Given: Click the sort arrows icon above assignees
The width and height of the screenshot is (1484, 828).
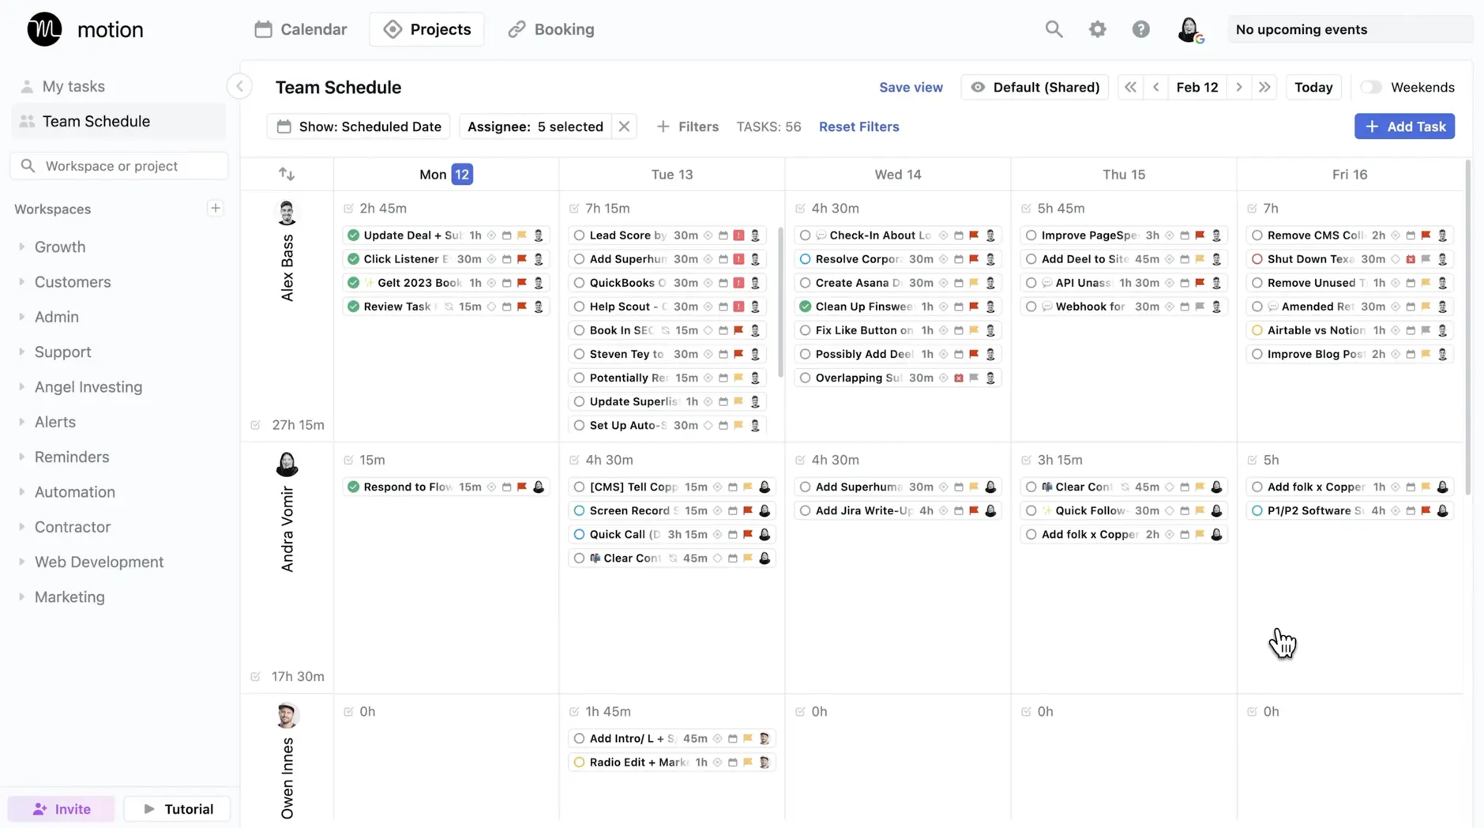Looking at the screenshot, I should tap(287, 174).
